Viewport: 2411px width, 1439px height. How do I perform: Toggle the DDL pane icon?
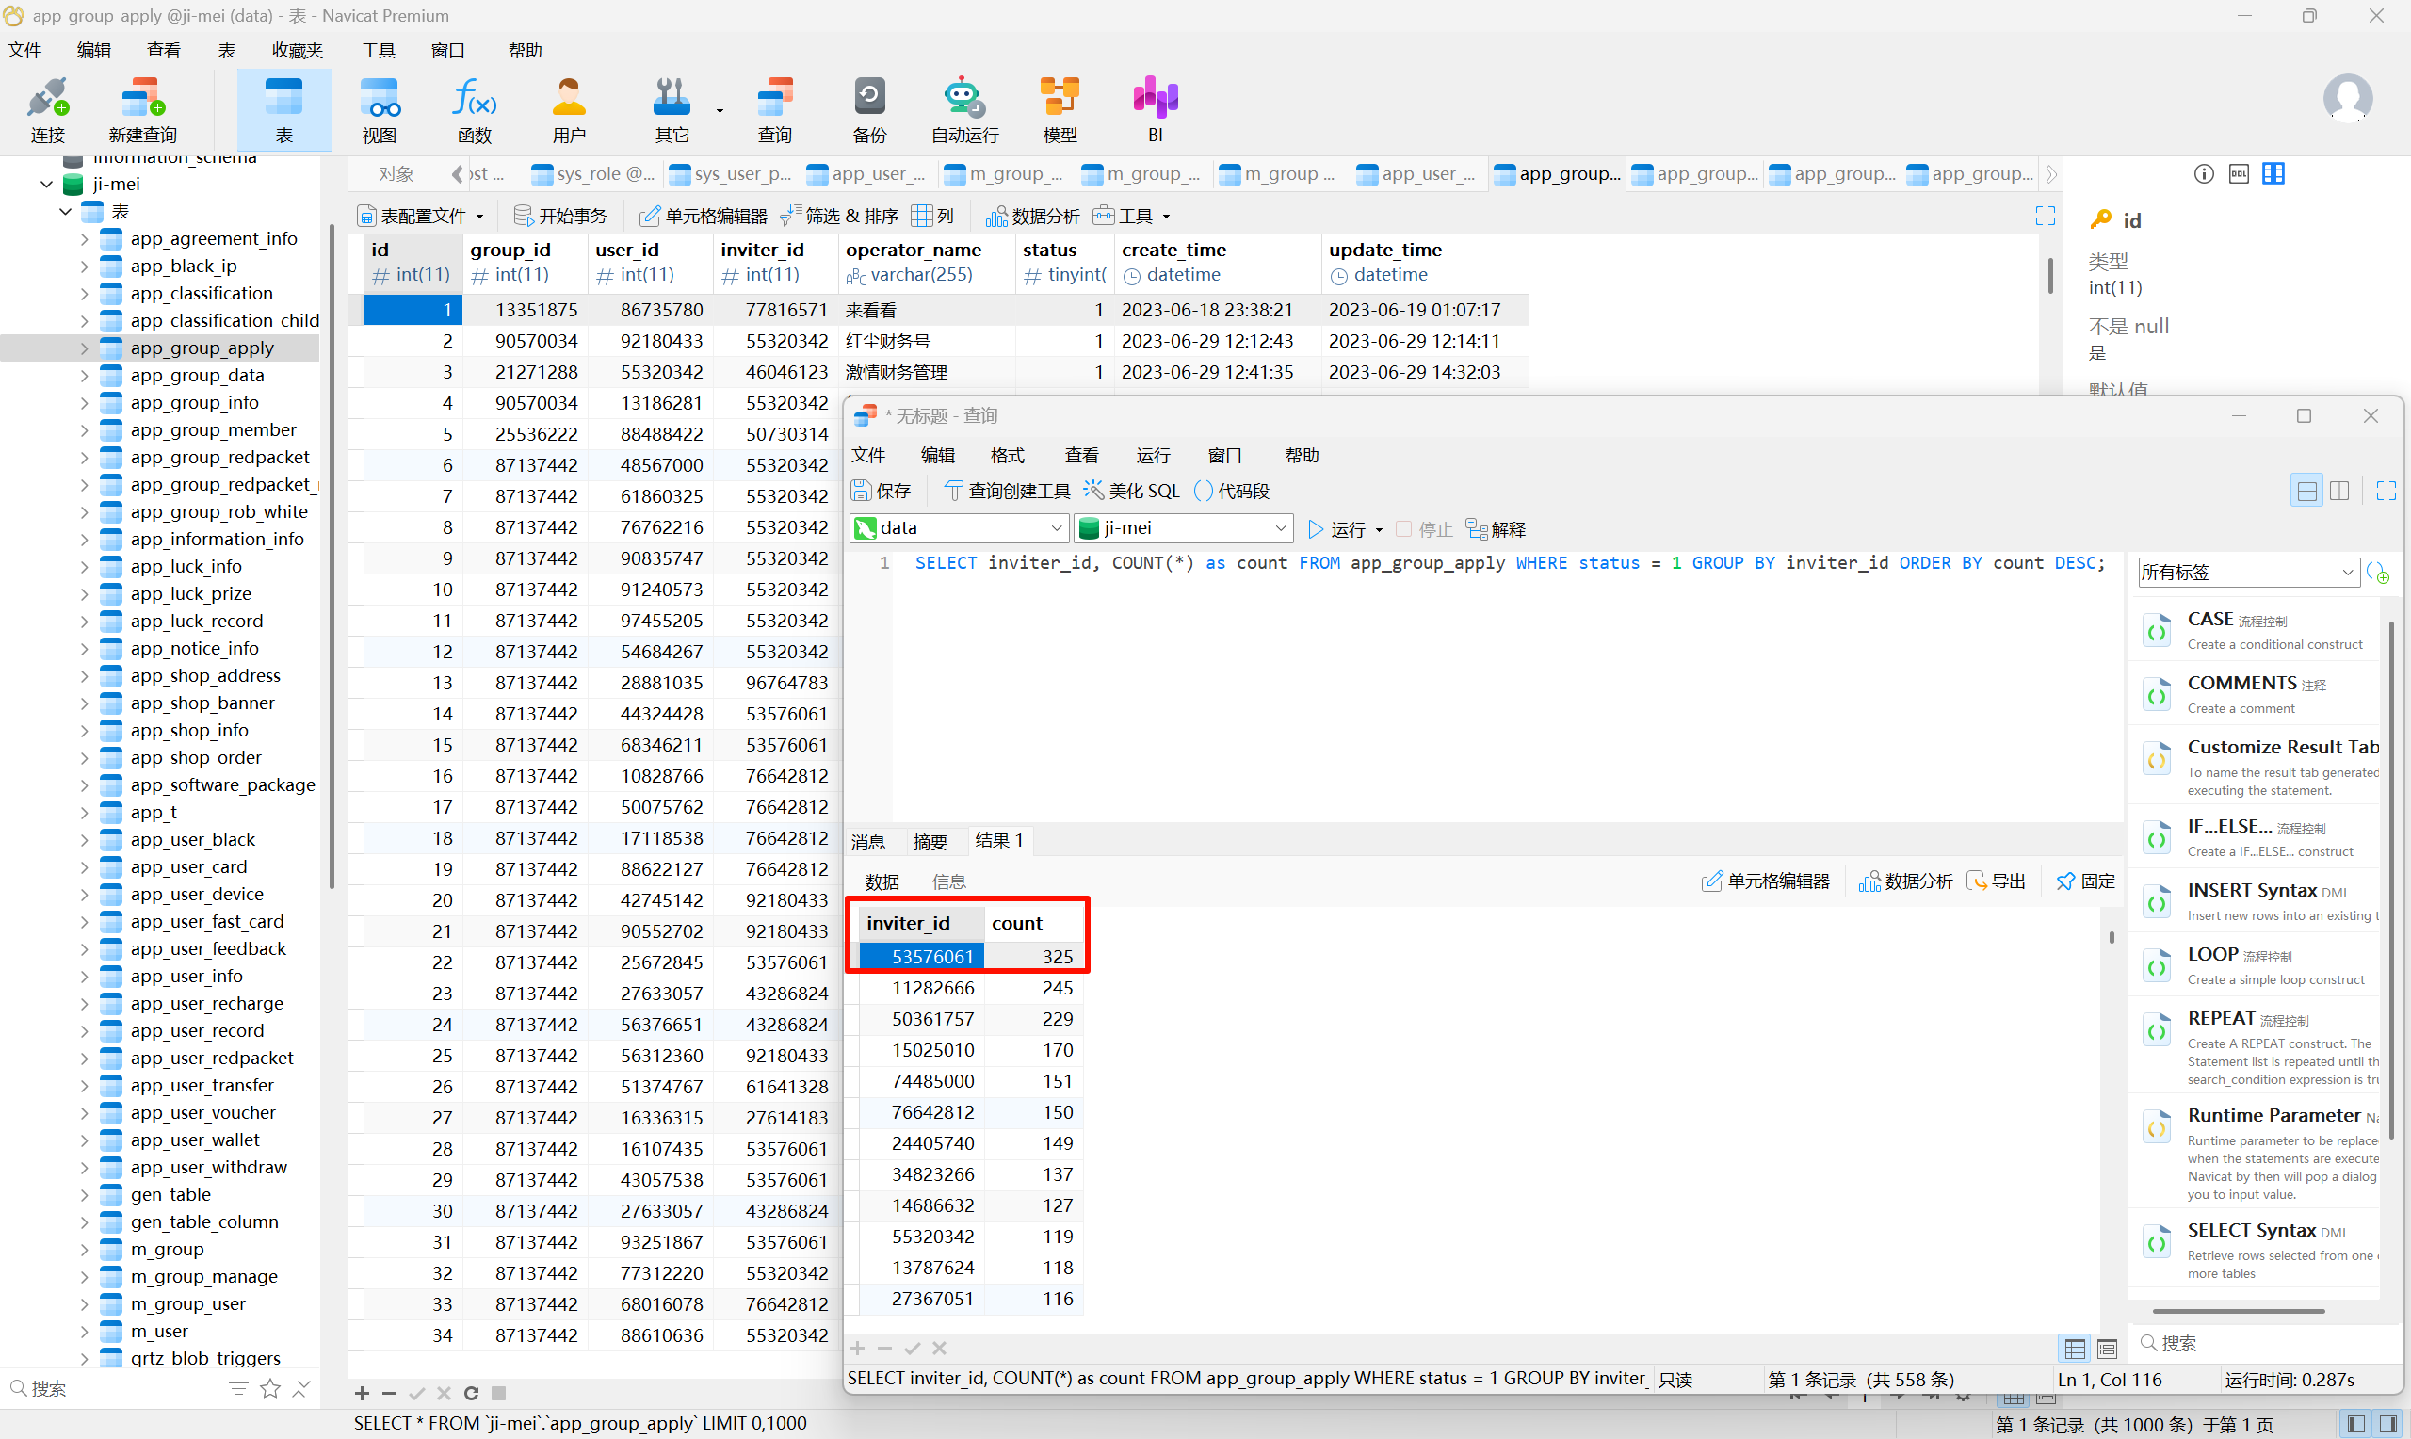coord(2239,173)
